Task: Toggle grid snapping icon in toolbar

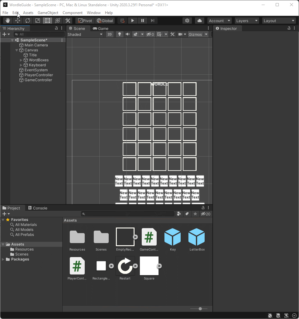Action: (x=122, y=21)
